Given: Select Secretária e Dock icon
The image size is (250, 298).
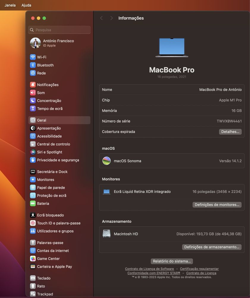Looking at the screenshot, I should 33,172.
